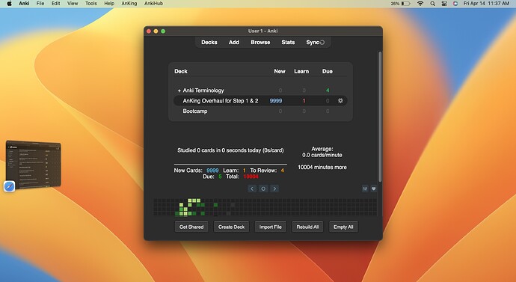The image size is (516, 282).
Task: Click the 'Average: 0.0 cards/minute' text
Action: tap(322, 152)
